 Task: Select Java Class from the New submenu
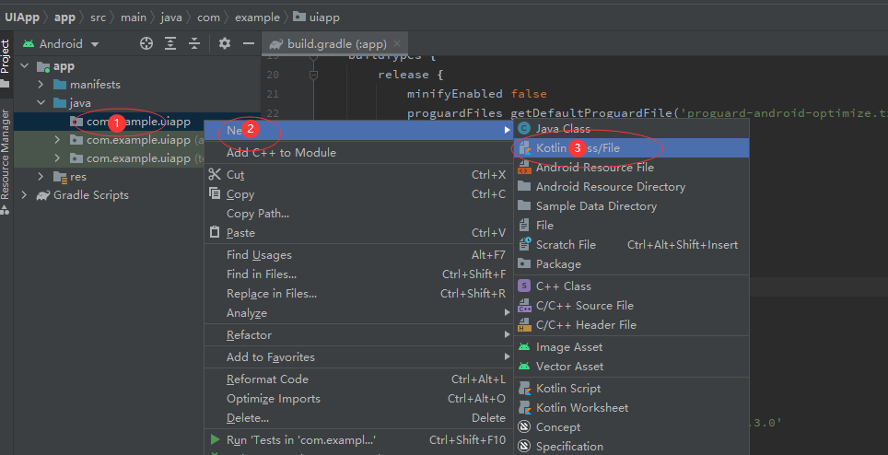click(563, 129)
